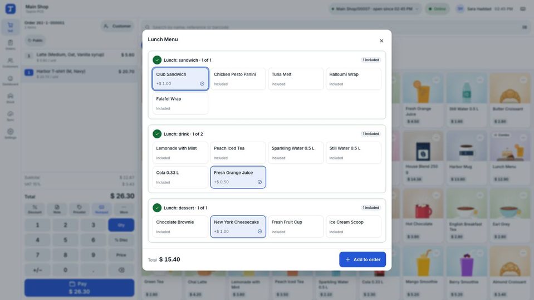Click the icon right of the user name

(x=523, y=9)
